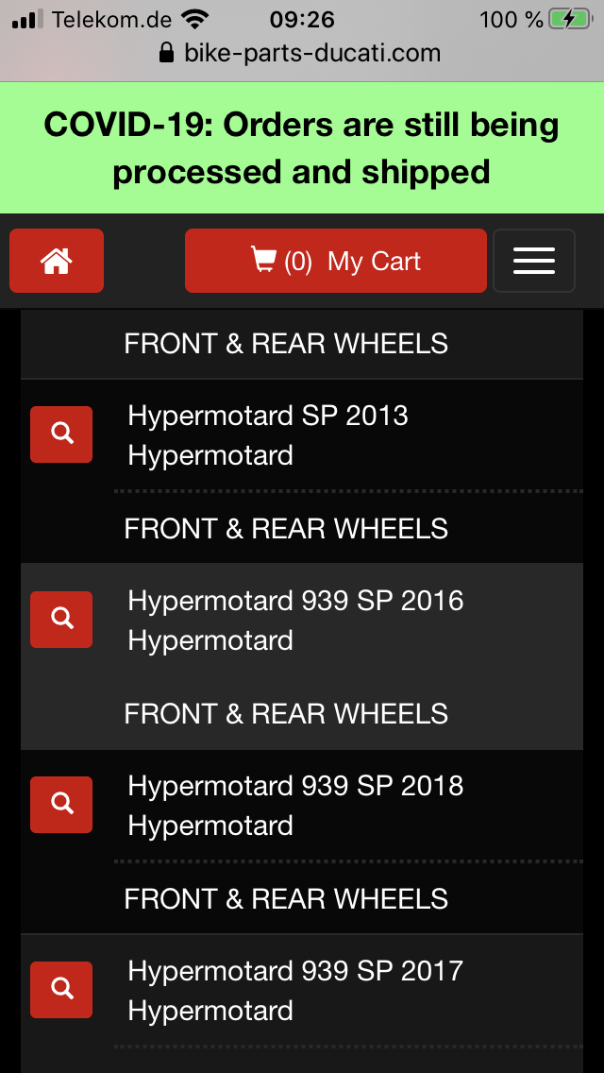Image resolution: width=604 pixels, height=1073 pixels.
Task: Tap the battery indicator in status bar
Action: 571,19
